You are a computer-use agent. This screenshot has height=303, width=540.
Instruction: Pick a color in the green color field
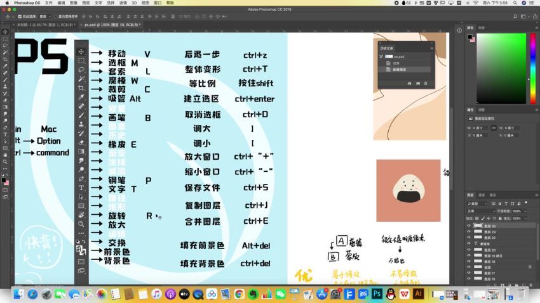(501, 68)
